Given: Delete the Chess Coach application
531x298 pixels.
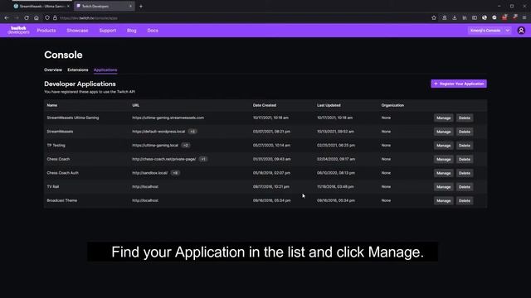Looking at the screenshot, I should [x=465, y=159].
